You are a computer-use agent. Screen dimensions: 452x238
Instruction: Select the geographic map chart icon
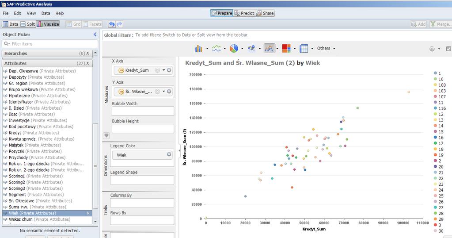(x=251, y=49)
